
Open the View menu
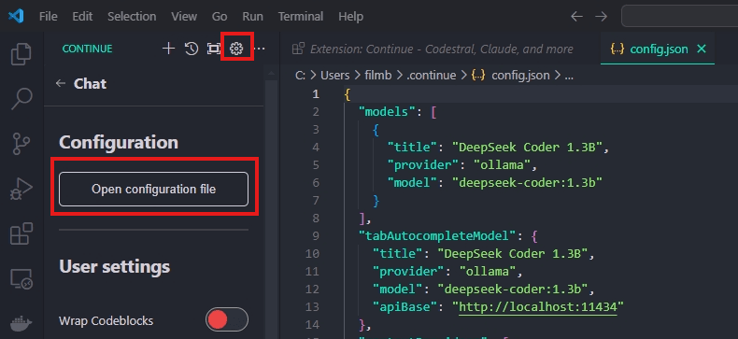coord(184,17)
